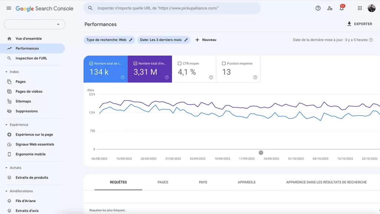Uncheck Nombre total d'impressions checkbox

point(135,63)
